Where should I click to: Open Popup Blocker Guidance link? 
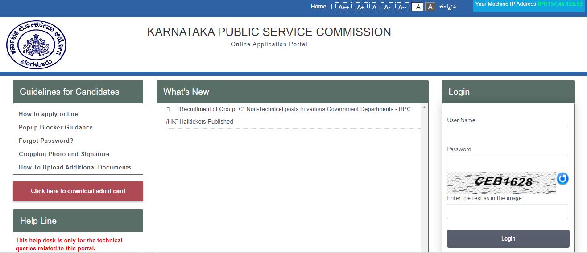click(x=56, y=128)
